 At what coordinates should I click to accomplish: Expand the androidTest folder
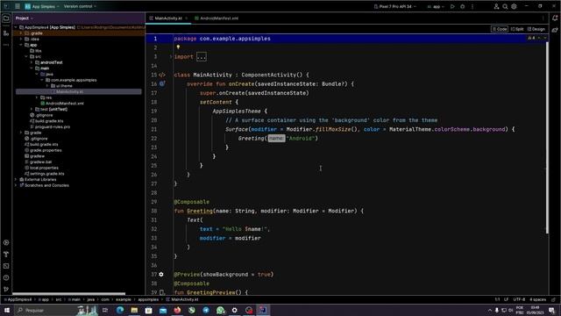click(32, 62)
